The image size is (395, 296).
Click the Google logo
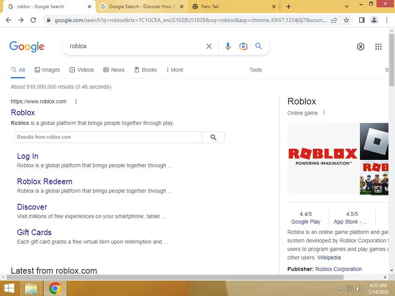tap(27, 47)
